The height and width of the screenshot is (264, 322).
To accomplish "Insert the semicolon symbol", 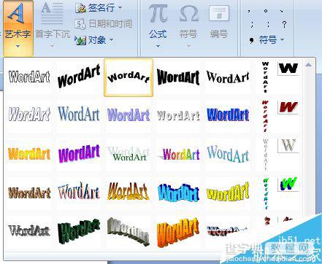I will 253,24.
